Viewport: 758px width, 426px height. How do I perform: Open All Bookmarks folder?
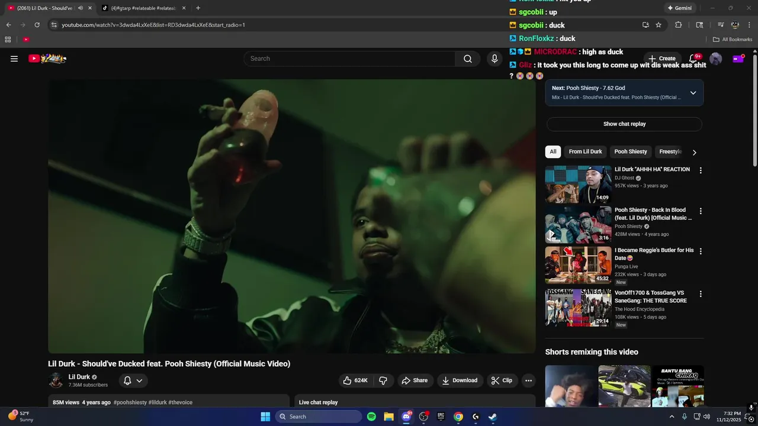click(733, 40)
